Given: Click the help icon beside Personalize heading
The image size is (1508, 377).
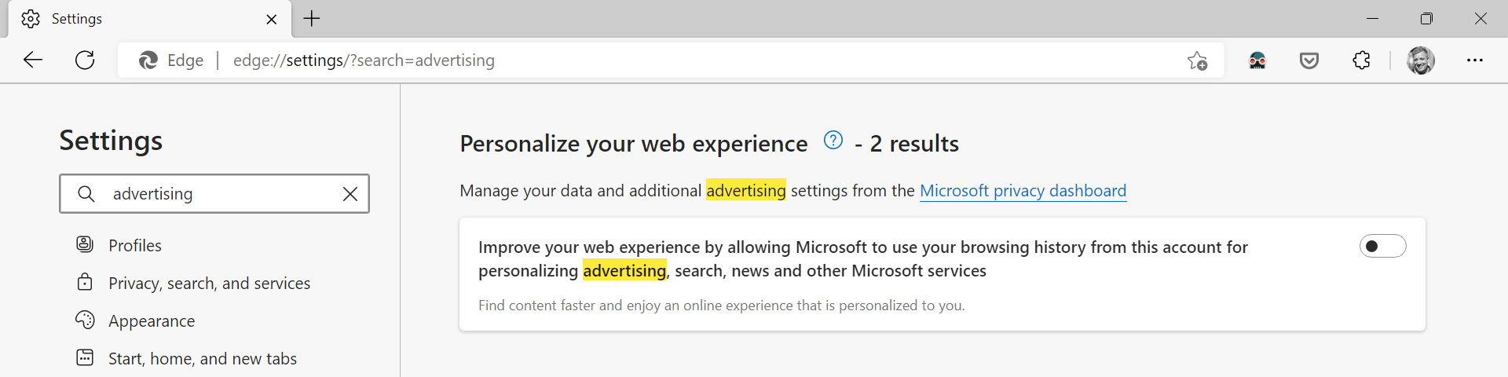Looking at the screenshot, I should click(833, 141).
